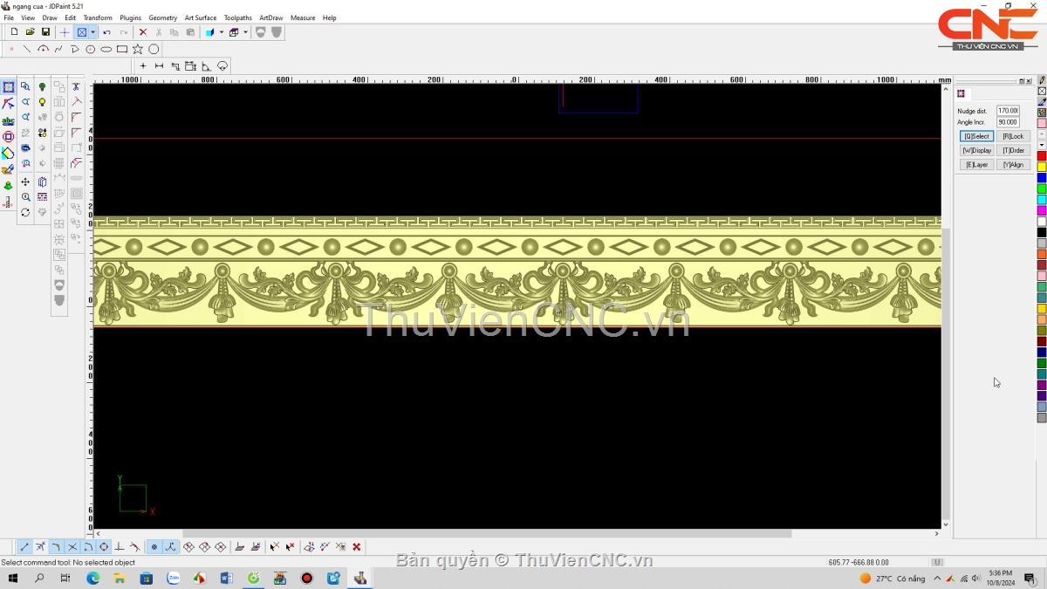Toggle midpoint snap in bottom toolbar
Image resolution: width=1047 pixels, height=589 pixels.
[x=40, y=547]
